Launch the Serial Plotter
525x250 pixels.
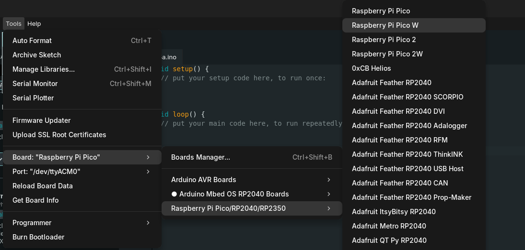pyautogui.click(x=82, y=98)
